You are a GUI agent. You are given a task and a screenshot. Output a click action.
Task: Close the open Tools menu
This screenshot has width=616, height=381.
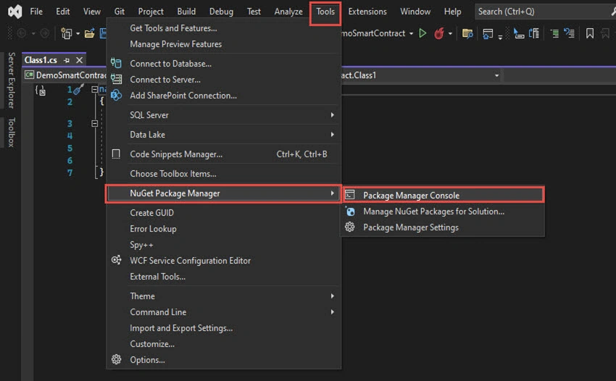coord(325,12)
